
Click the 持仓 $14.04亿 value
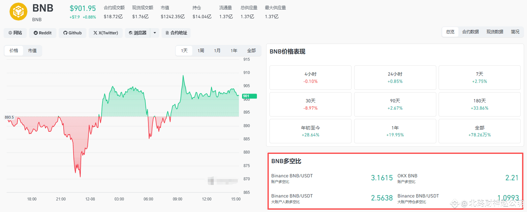click(202, 17)
